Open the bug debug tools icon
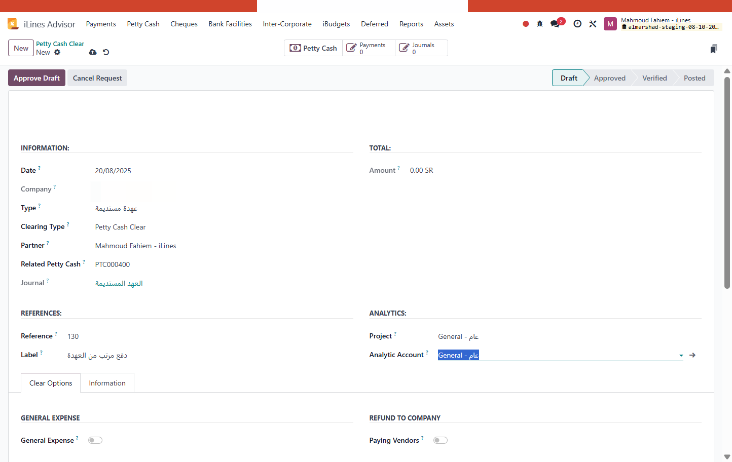 tap(540, 24)
